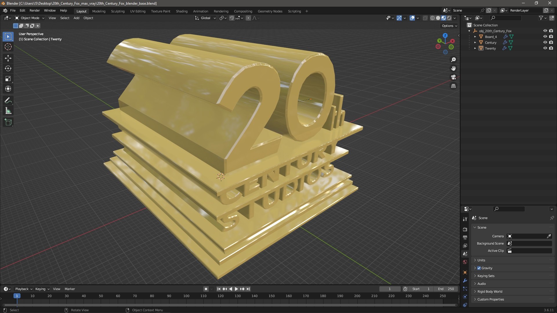Image resolution: width=557 pixels, height=313 pixels.
Task: Hide Board_4 in viewport with eye icon
Action: (545, 37)
